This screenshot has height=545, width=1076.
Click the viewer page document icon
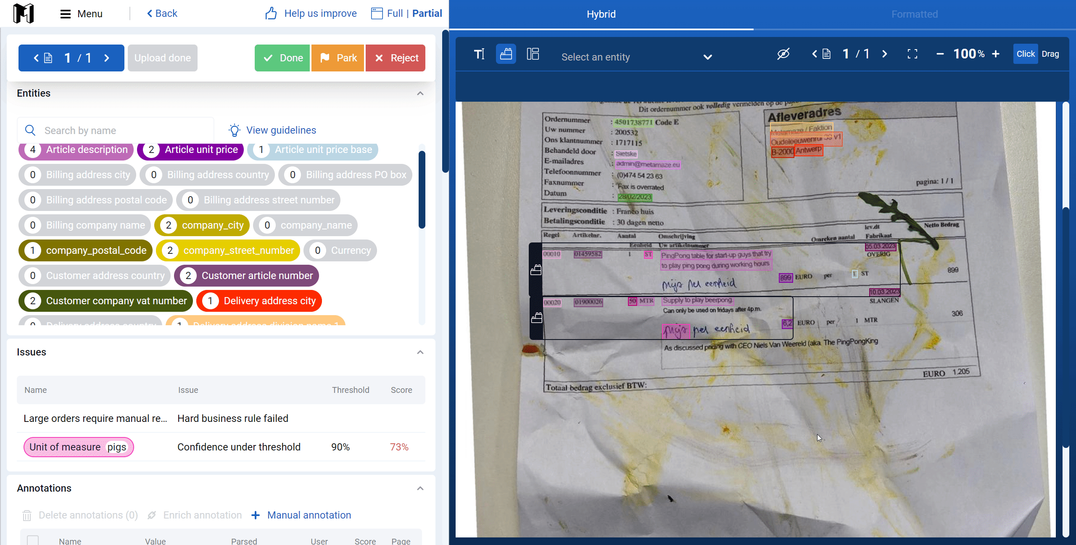(x=826, y=54)
